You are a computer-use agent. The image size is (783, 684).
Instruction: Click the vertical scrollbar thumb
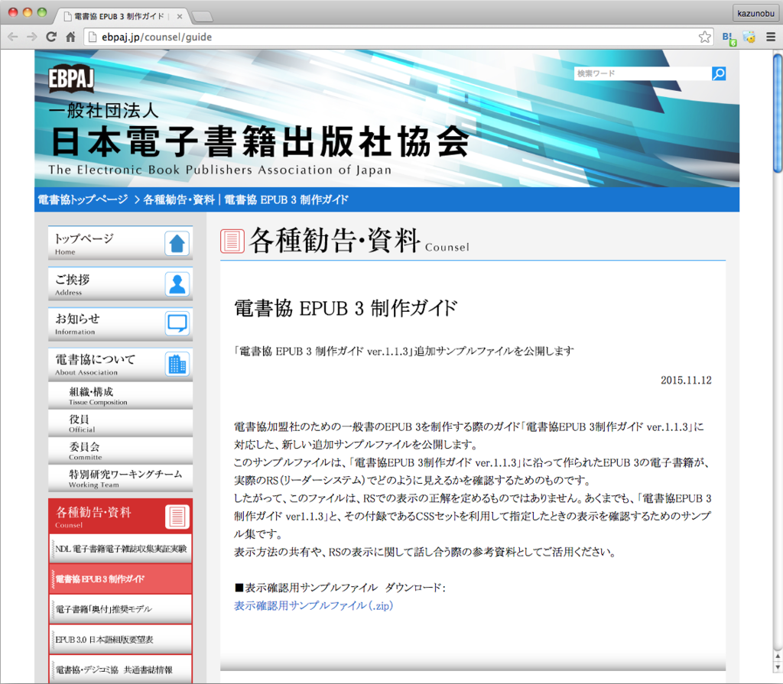(778, 112)
